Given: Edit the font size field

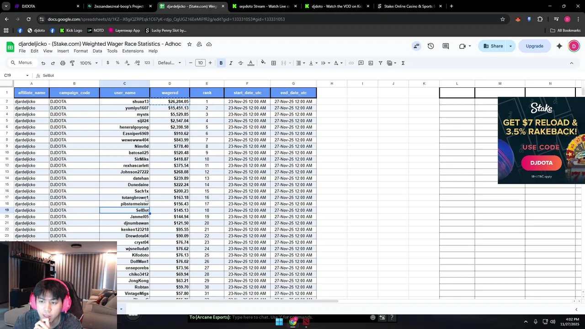Looking at the screenshot, I should (x=200, y=63).
